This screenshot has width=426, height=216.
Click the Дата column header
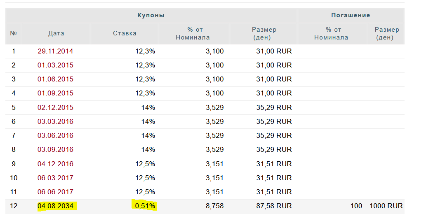click(56, 33)
